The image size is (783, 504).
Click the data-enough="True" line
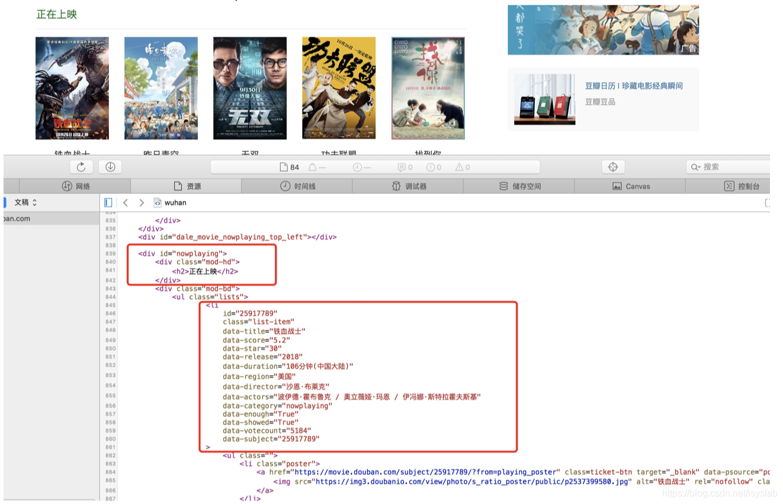[x=261, y=414]
